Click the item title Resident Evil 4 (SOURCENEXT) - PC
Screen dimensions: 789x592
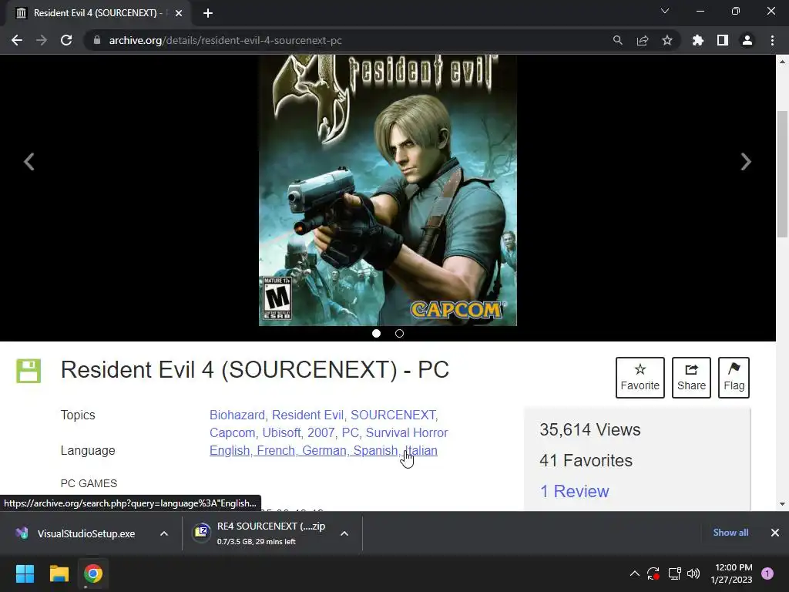click(x=254, y=370)
